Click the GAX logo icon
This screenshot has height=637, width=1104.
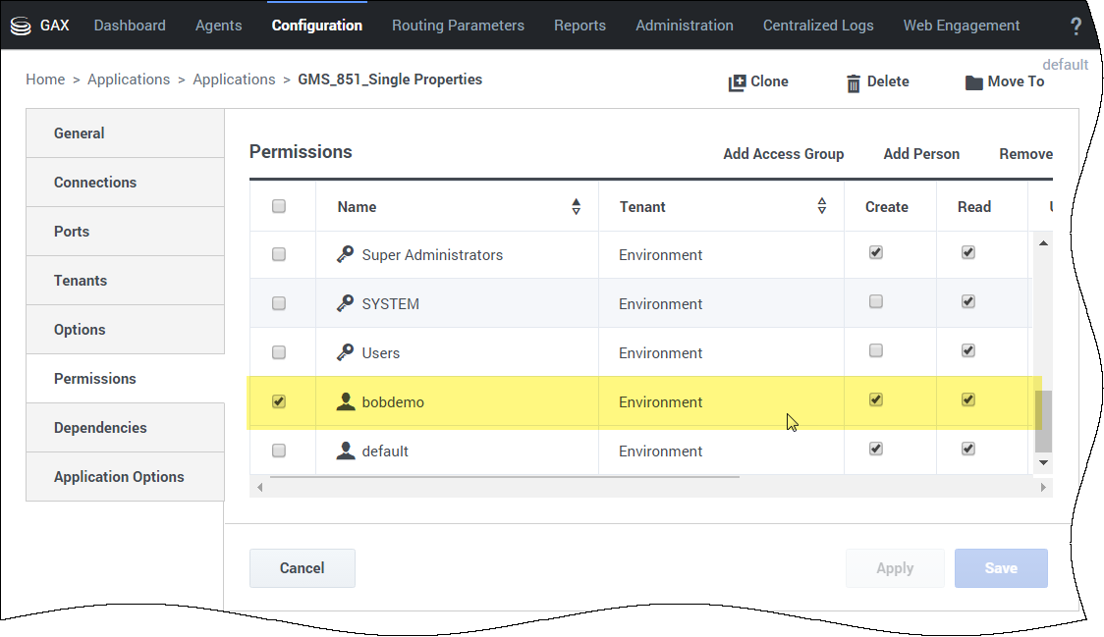(21, 27)
